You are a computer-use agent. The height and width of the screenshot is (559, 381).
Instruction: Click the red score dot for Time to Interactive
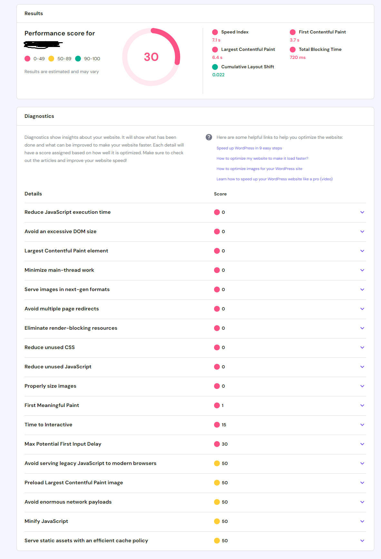click(x=217, y=425)
